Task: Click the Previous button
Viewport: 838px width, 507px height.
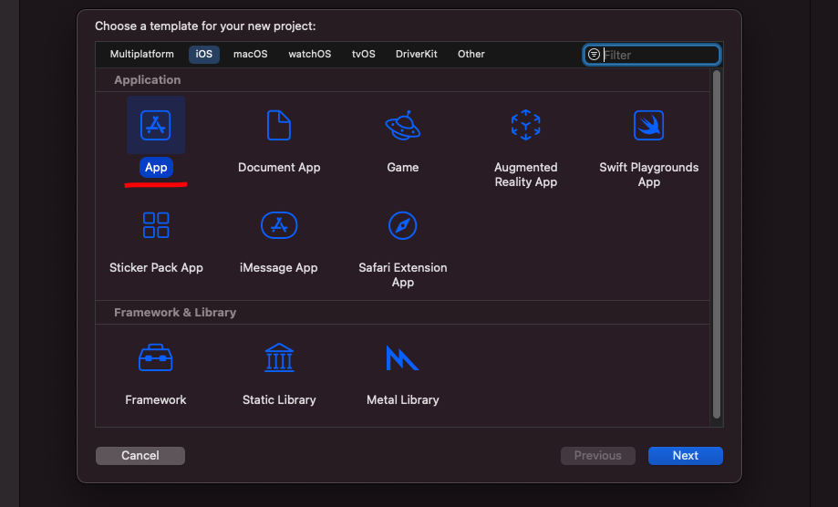Action: pyautogui.click(x=597, y=456)
